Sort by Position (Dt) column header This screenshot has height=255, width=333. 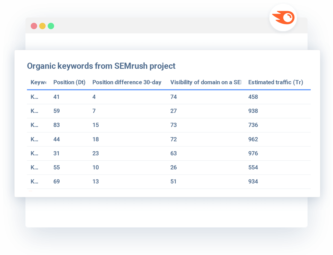pyautogui.click(x=69, y=82)
